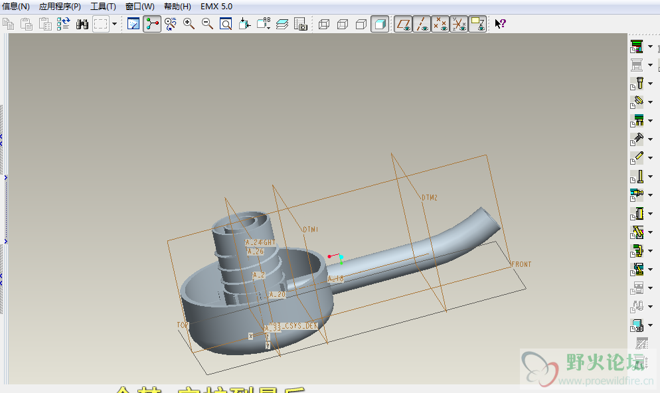Click the Paste Special clipboard icon
660x393 pixels.
click(x=45, y=24)
